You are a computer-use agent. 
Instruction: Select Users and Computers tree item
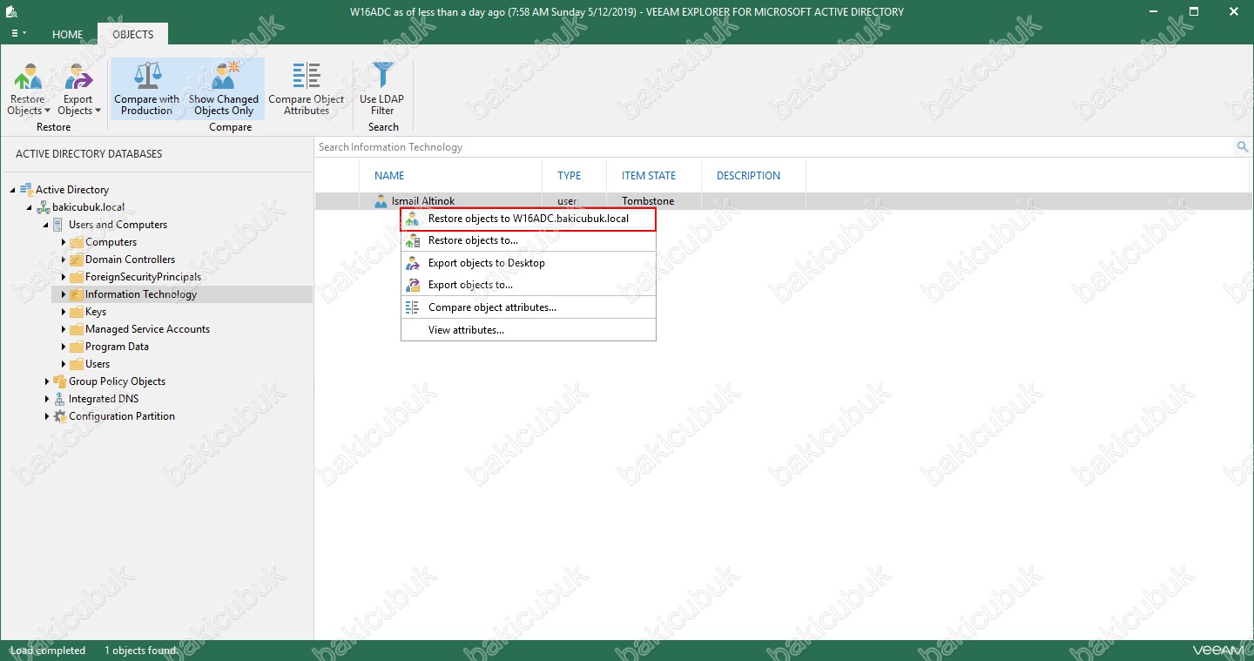tap(118, 225)
